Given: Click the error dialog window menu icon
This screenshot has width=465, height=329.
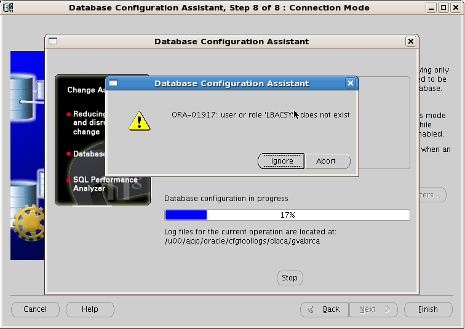Looking at the screenshot, I should click(x=113, y=83).
